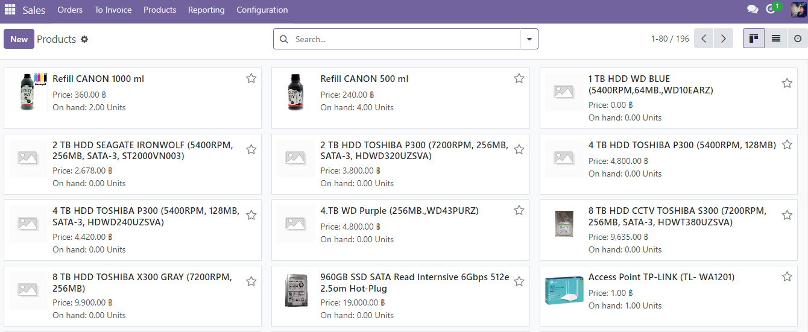This screenshot has width=808, height=332.
Task: Go to previous page of products
Action: pyautogui.click(x=704, y=39)
